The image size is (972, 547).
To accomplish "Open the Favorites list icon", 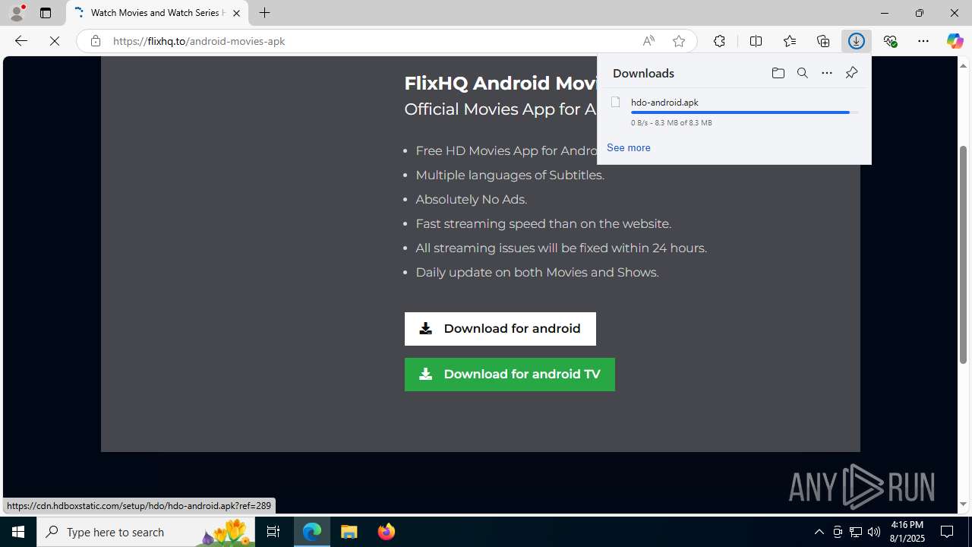I will tap(789, 41).
